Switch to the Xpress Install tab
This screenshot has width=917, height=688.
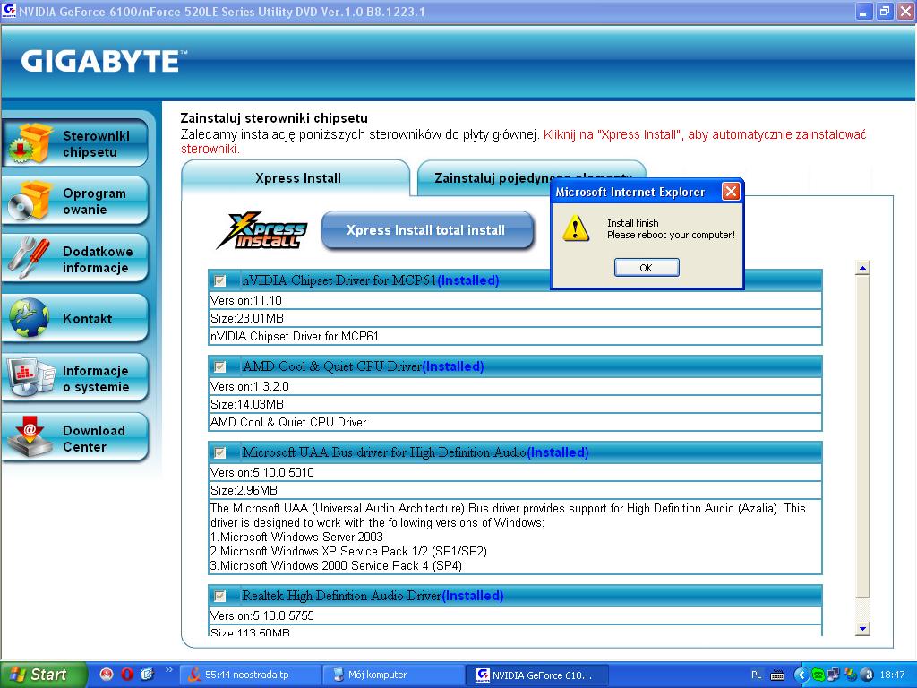(297, 178)
